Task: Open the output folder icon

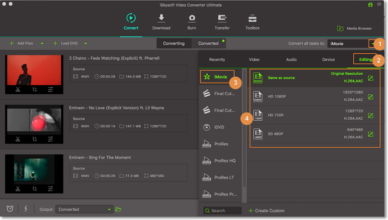Action: pyautogui.click(x=118, y=210)
